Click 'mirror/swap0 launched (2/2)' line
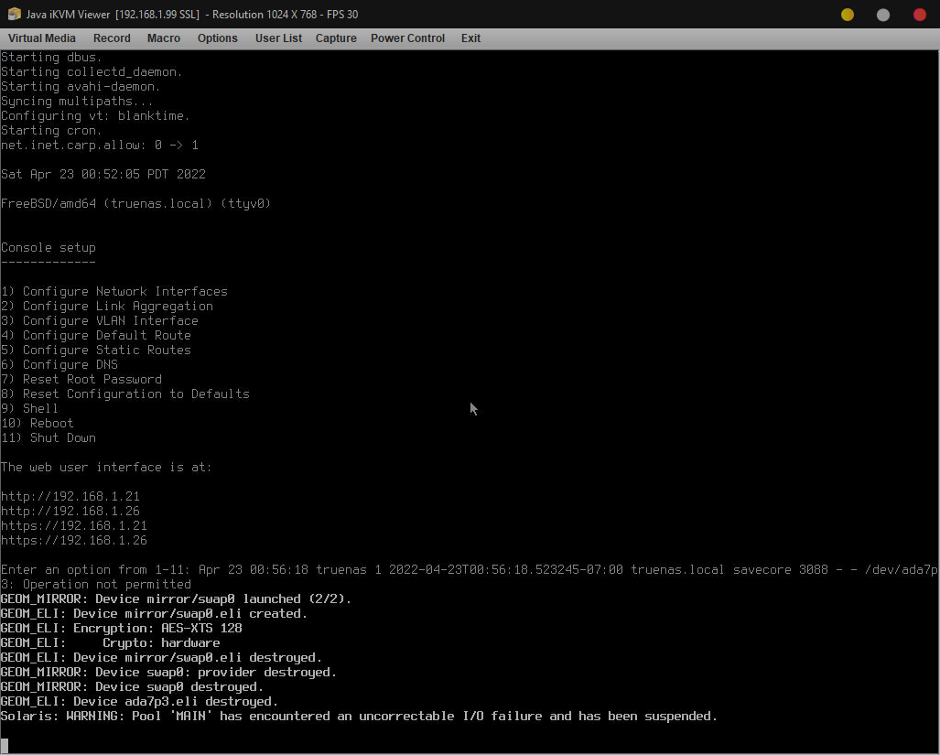This screenshot has width=940, height=755. click(x=177, y=599)
